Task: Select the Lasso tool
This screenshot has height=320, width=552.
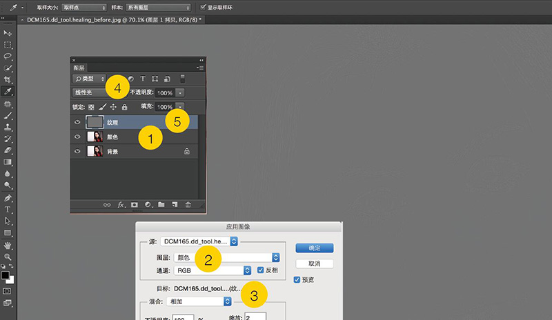Action: tap(8, 56)
